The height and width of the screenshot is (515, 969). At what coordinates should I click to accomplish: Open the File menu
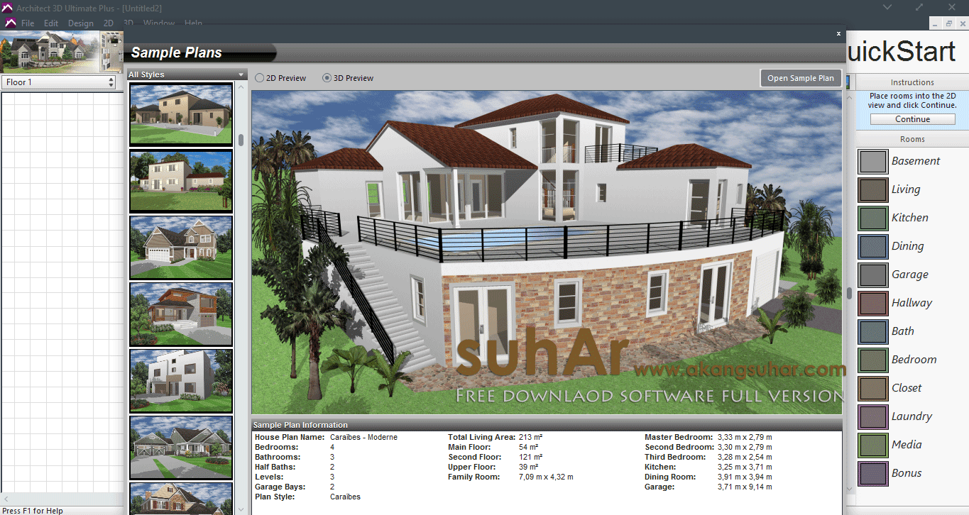pos(28,23)
